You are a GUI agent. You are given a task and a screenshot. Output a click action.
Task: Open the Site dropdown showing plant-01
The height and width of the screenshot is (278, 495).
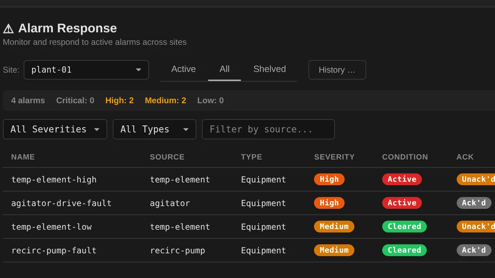[86, 70]
